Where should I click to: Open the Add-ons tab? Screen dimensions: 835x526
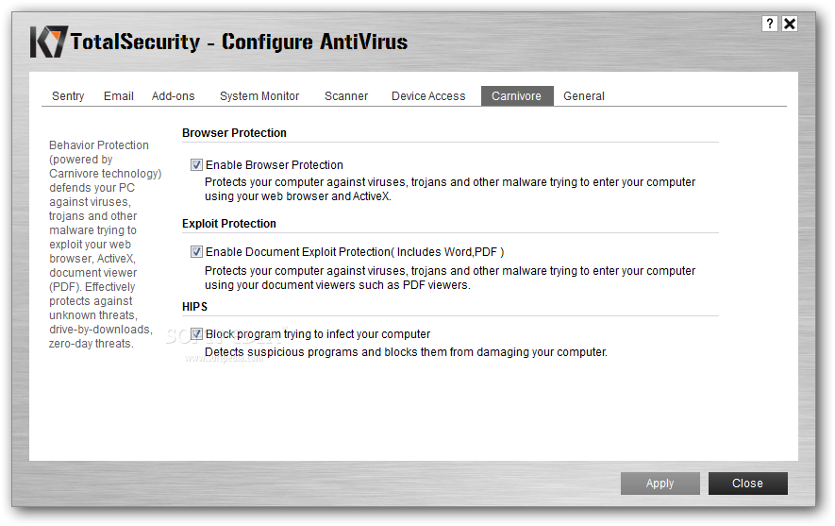pos(173,96)
